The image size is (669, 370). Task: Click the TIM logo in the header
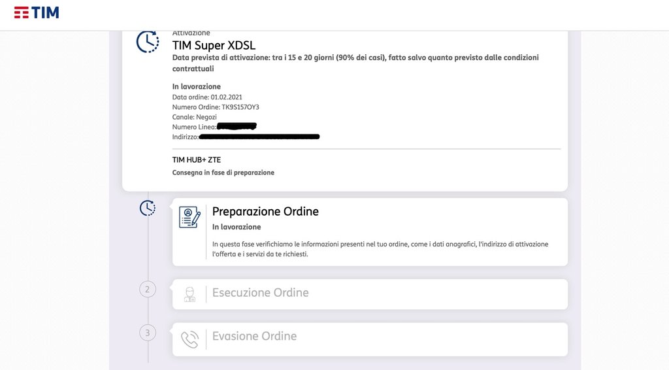[x=37, y=13]
